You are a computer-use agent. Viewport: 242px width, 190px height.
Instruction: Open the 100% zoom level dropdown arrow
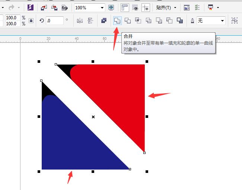click(x=102, y=8)
